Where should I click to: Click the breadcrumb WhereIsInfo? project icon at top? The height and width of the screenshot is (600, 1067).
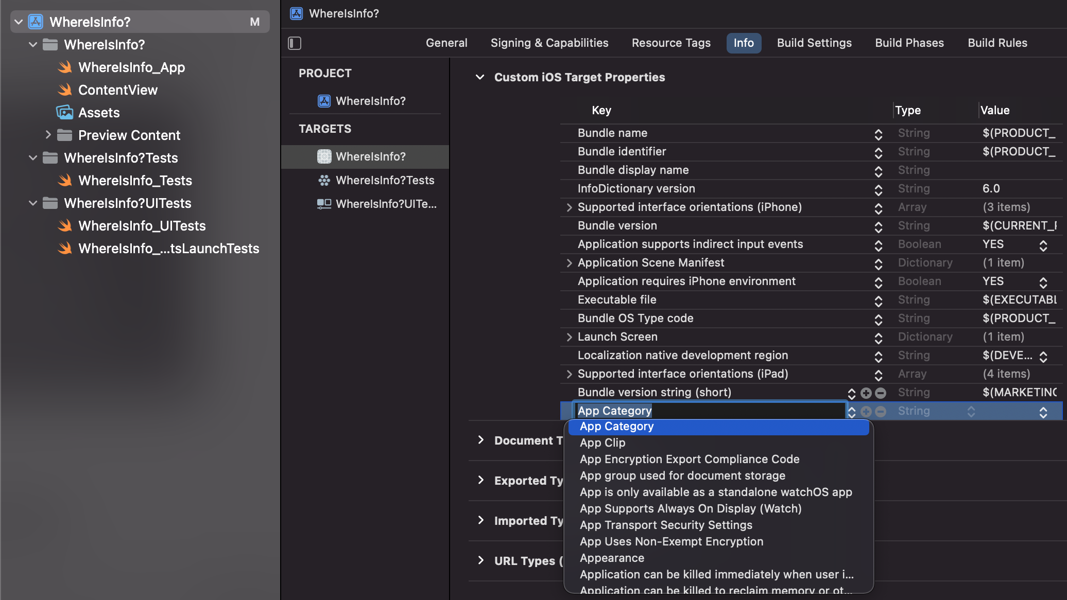click(296, 13)
